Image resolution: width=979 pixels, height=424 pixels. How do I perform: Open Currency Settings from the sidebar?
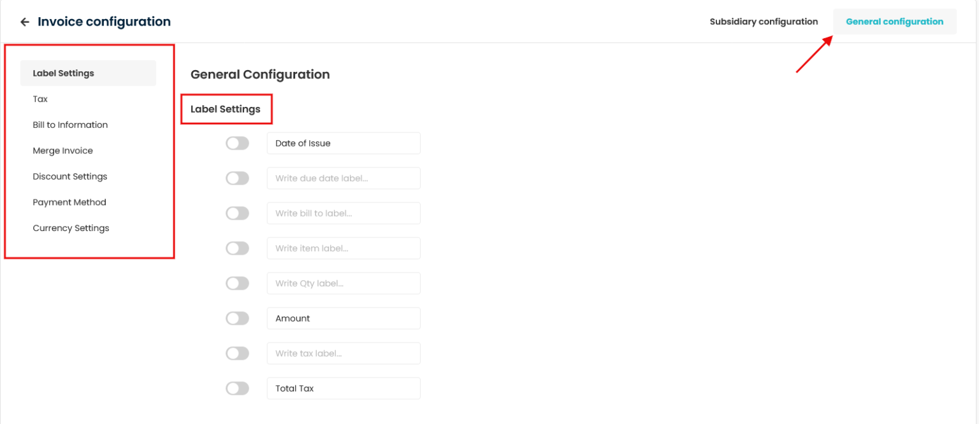point(71,228)
